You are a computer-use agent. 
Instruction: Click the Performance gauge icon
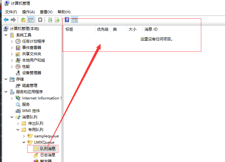(x=18, y=67)
